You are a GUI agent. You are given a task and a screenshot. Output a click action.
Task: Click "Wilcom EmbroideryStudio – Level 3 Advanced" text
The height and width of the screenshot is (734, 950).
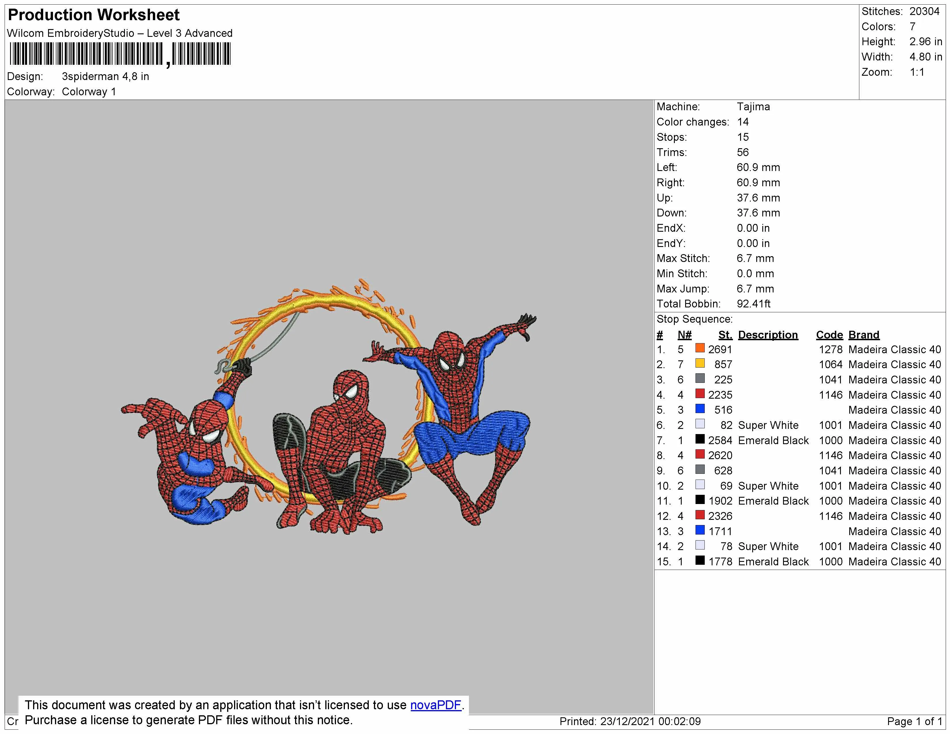(120, 33)
